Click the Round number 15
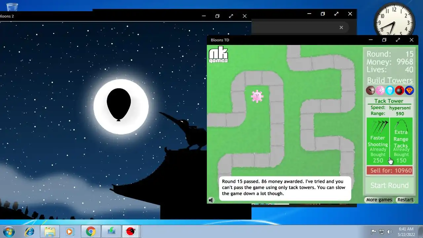Viewport: 423px width, 238px height. [409, 54]
